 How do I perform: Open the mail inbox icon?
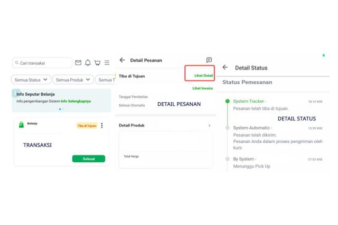coord(78,63)
